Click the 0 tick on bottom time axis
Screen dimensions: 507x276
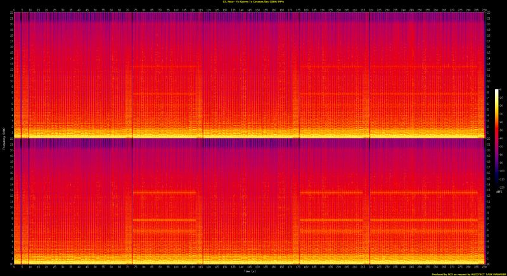[15, 267]
